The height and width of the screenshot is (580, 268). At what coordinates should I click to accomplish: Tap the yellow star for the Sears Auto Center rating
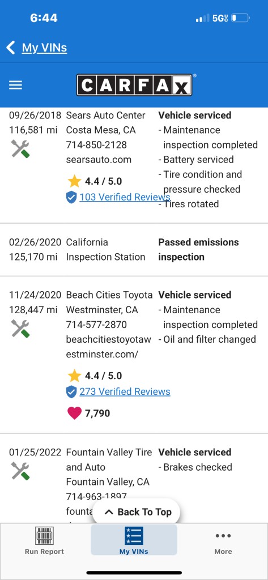pos(74,181)
